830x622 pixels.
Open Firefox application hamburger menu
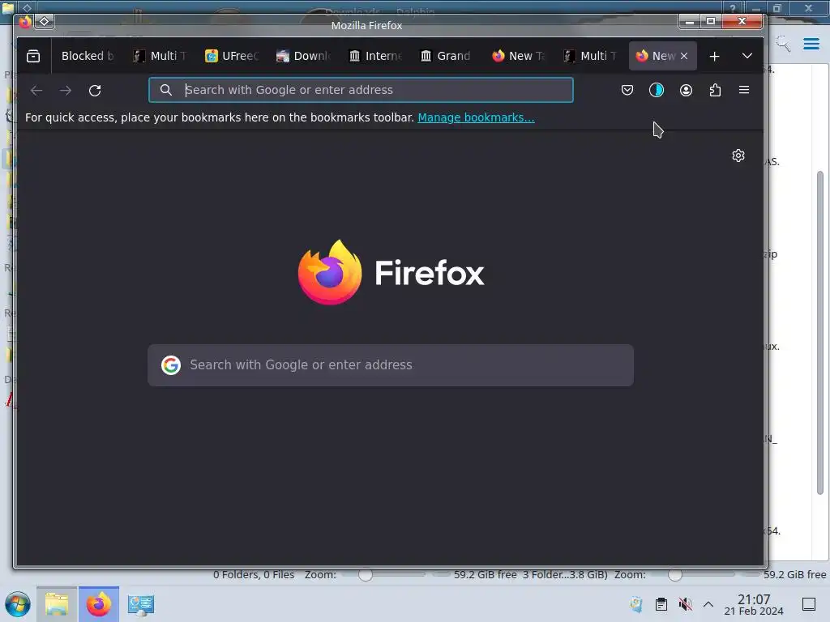(744, 90)
